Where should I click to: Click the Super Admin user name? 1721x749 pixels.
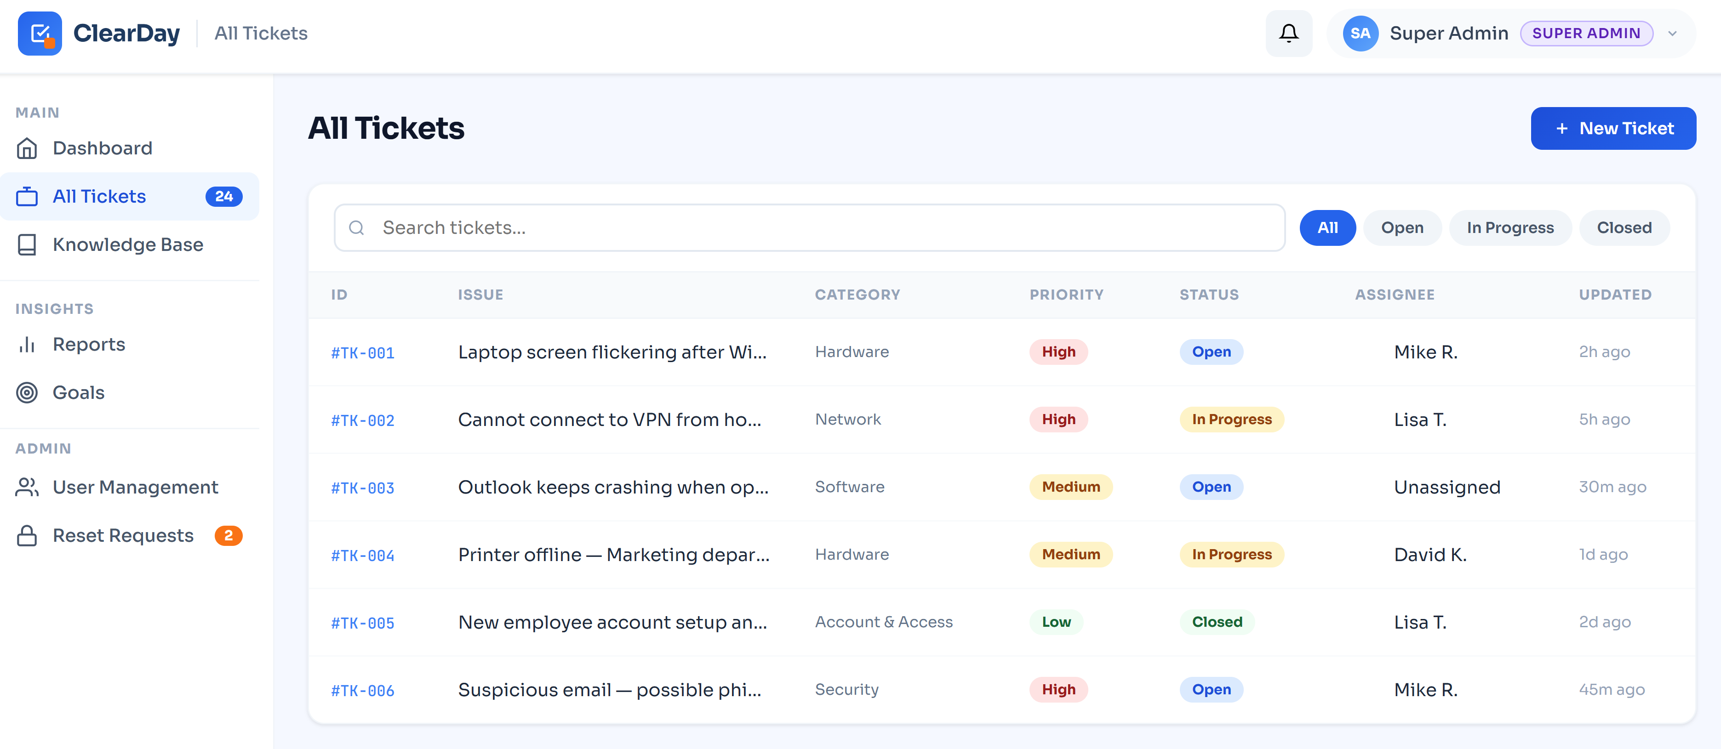[1448, 34]
